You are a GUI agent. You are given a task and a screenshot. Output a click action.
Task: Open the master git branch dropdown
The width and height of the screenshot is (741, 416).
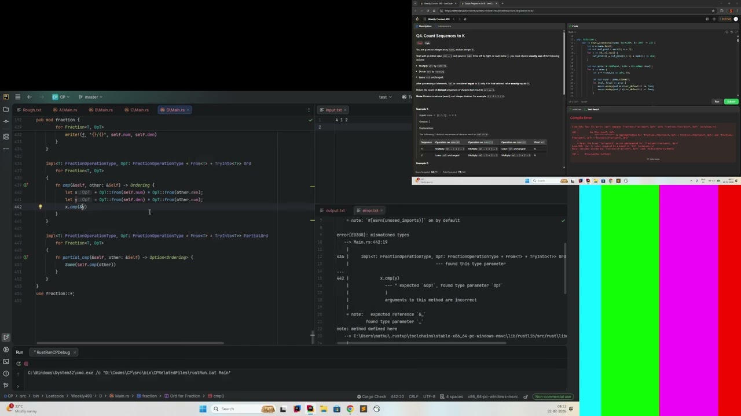[x=89, y=97]
